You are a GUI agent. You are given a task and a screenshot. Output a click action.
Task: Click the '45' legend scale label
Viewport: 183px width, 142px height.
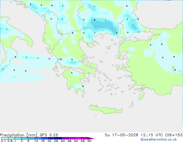pyautogui.click(x=83, y=141)
